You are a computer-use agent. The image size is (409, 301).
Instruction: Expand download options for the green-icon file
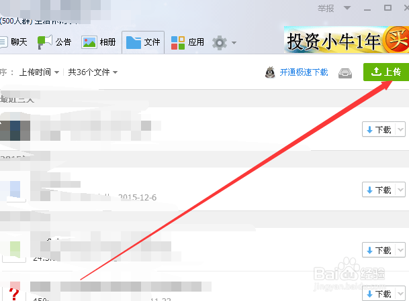pyautogui.click(x=400, y=250)
